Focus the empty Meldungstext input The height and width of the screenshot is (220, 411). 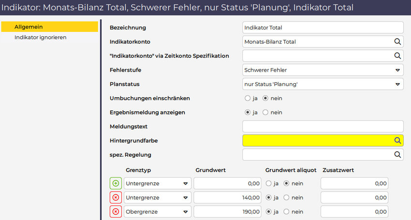pyautogui.click(x=323, y=127)
